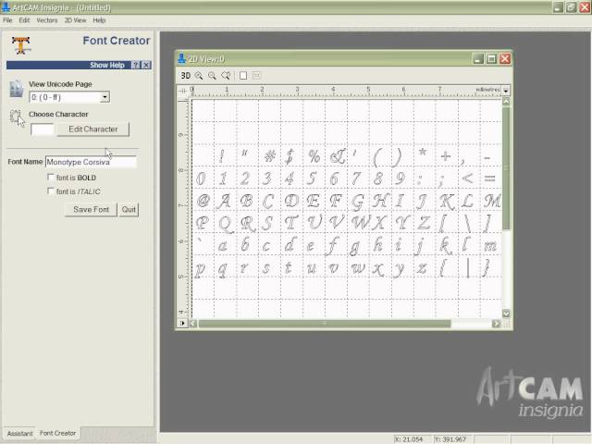Select the digit 5 glyph

pos(312,179)
